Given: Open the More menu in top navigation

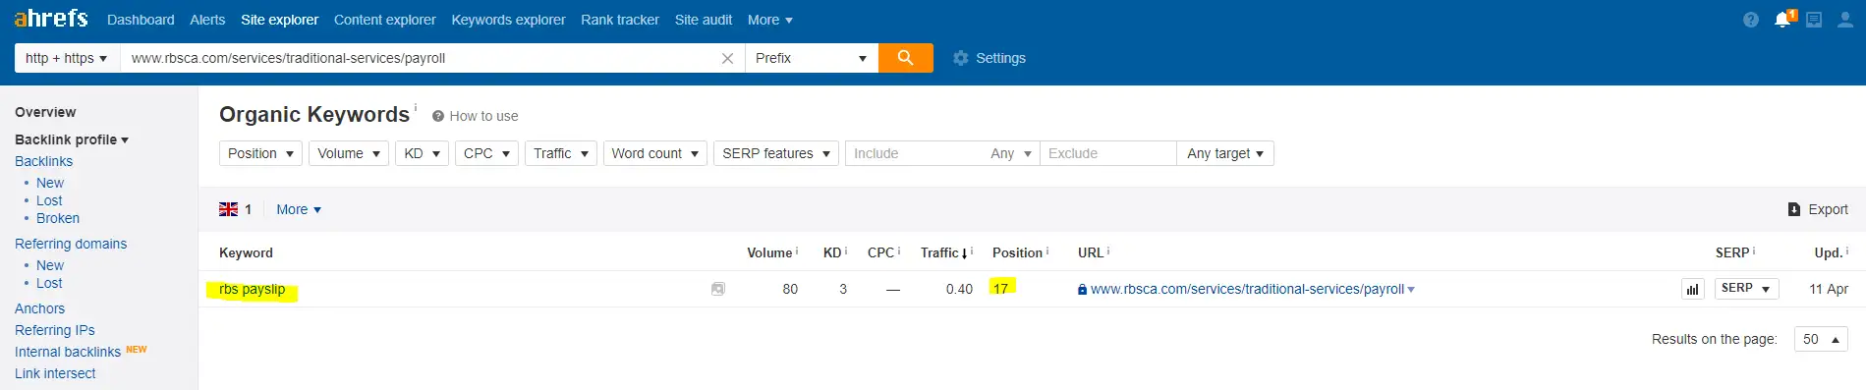Looking at the screenshot, I should (x=770, y=20).
